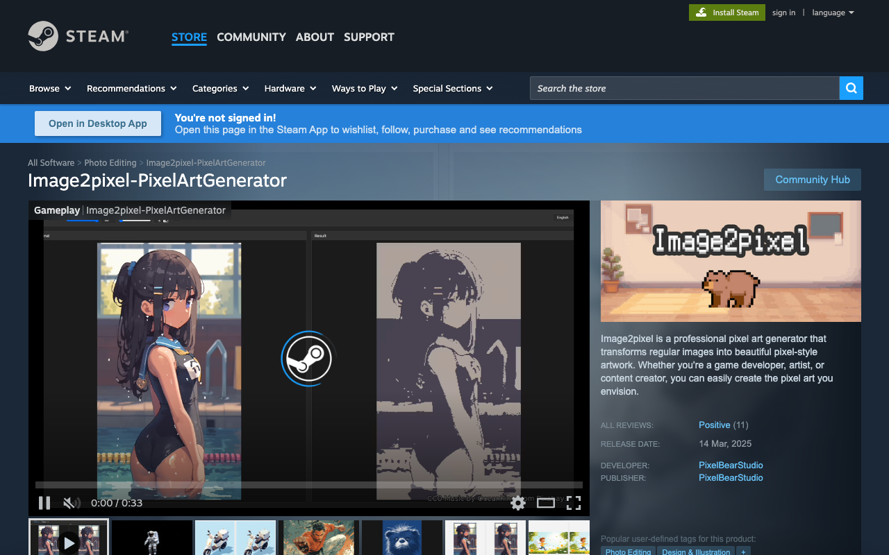Expand the Browse dropdown menu
This screenshot has height=555, width=889.
(50, 88)
